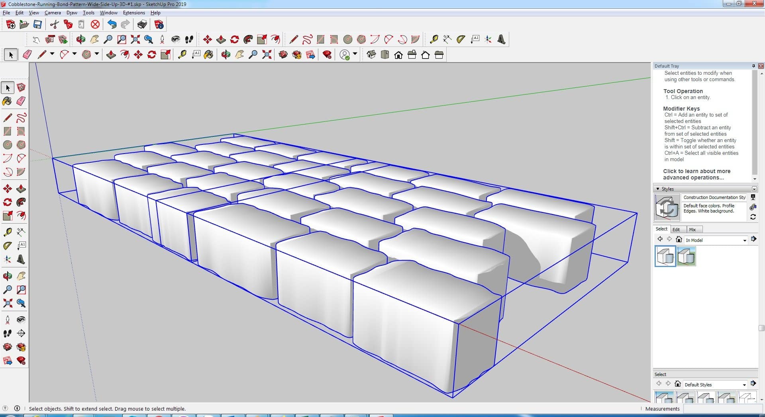Undo using the blue arrow icon

coord(112,25)
